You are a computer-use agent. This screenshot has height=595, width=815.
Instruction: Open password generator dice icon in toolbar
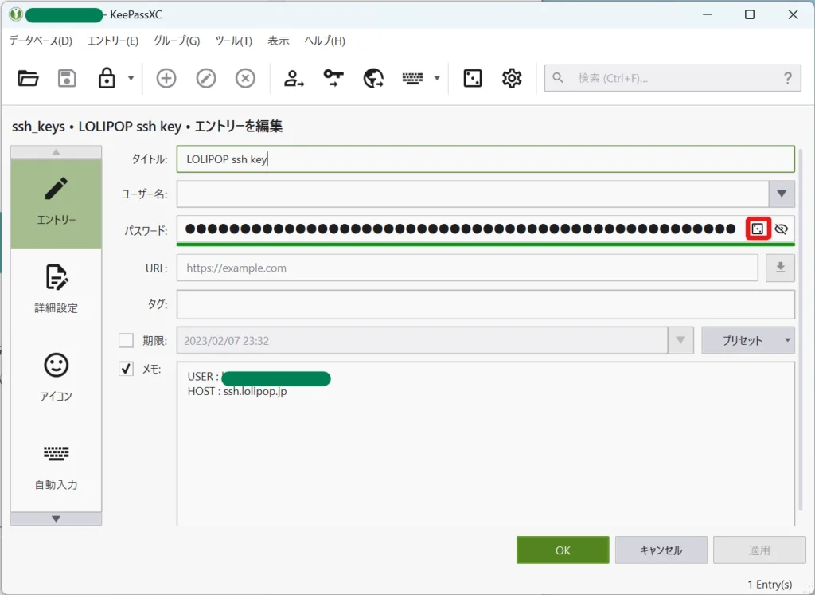(473, 78)
